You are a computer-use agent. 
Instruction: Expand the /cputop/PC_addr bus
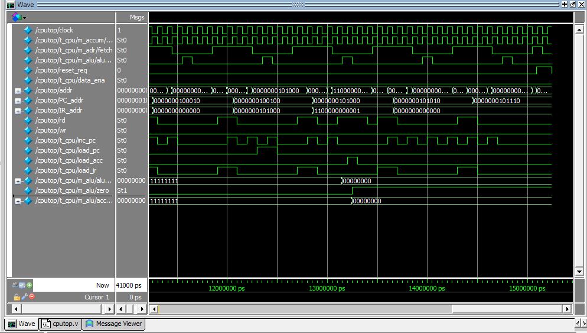click(x=18, y=101)
